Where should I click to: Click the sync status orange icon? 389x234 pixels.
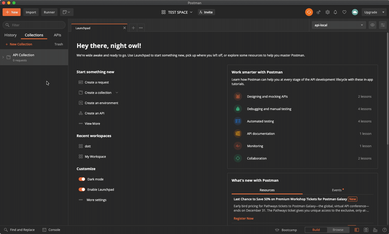tap(309, 12)
